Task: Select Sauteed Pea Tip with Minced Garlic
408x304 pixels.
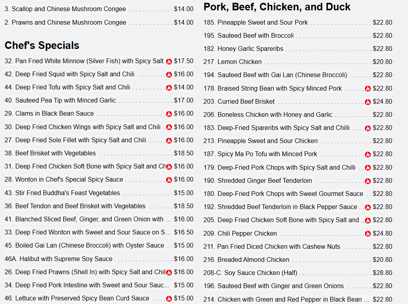Action: point(99,101)
